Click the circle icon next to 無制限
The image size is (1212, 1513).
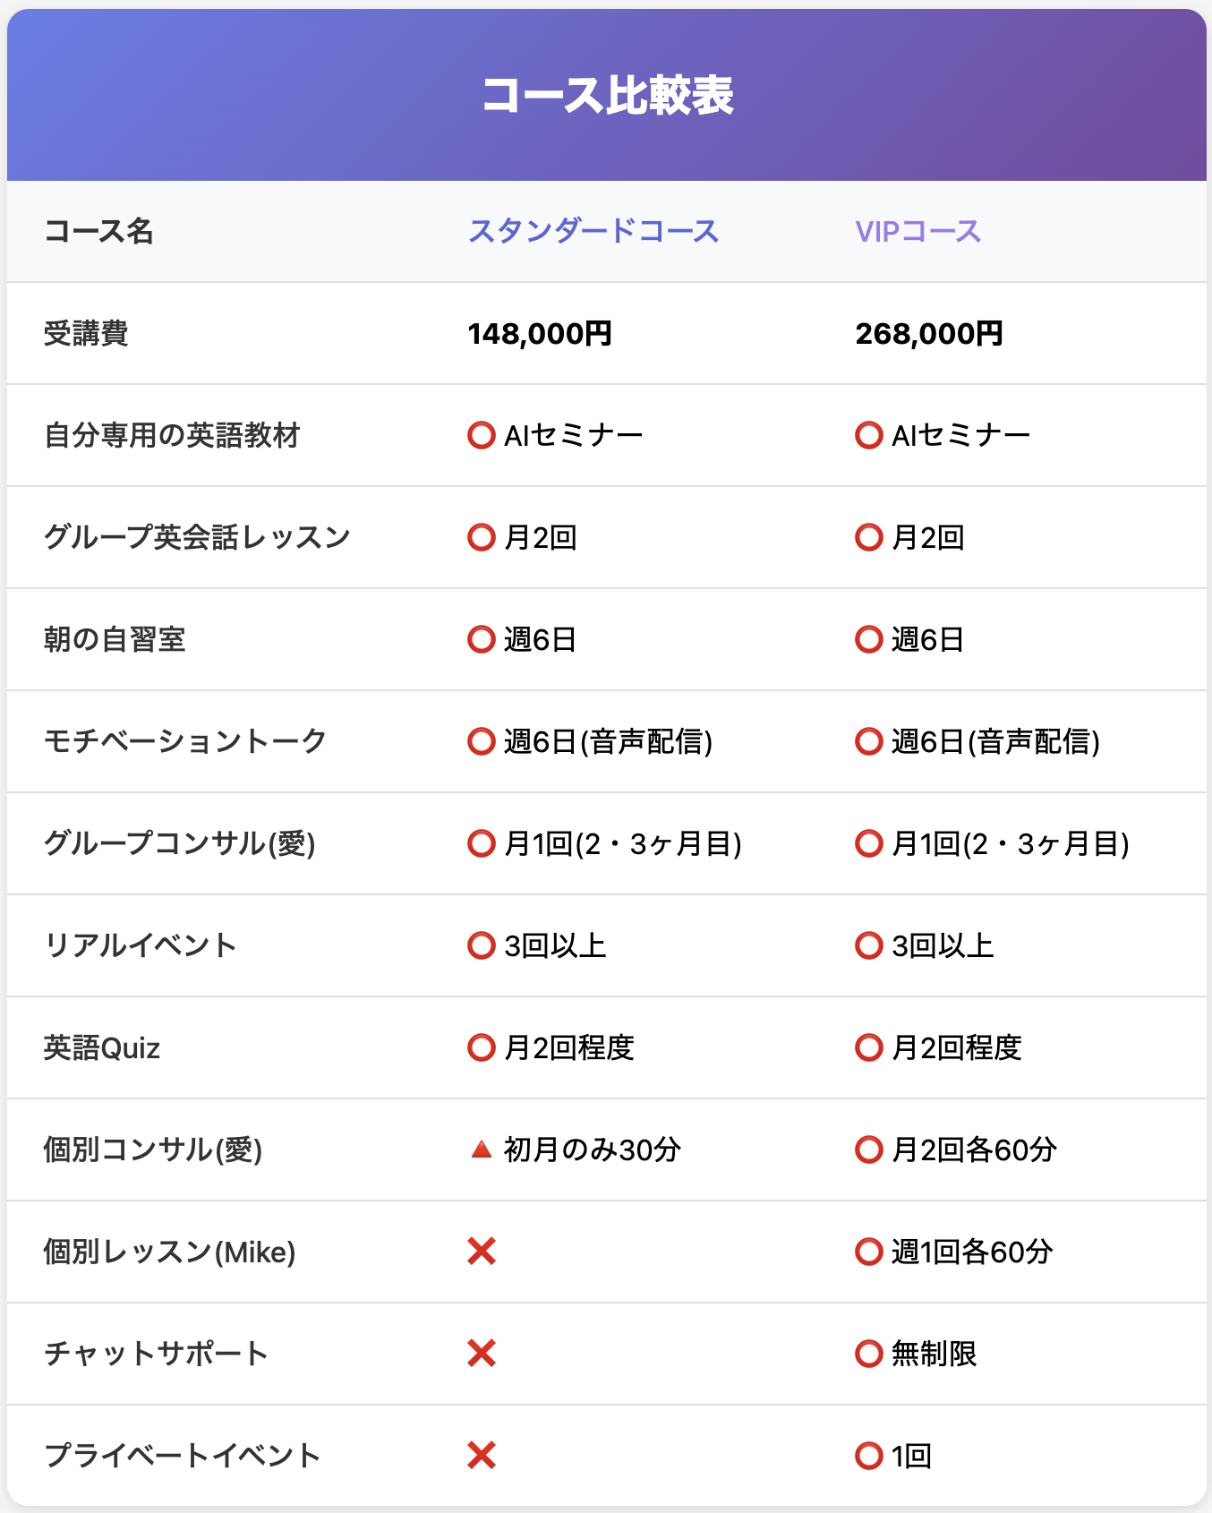coord(869,1354)
